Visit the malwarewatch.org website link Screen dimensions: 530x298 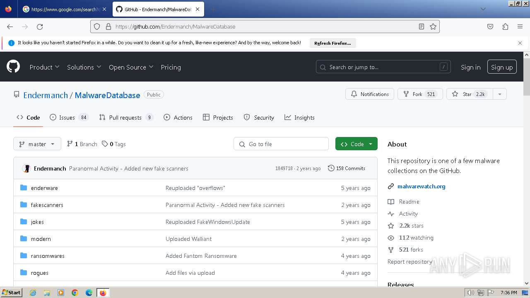point(422,186)
